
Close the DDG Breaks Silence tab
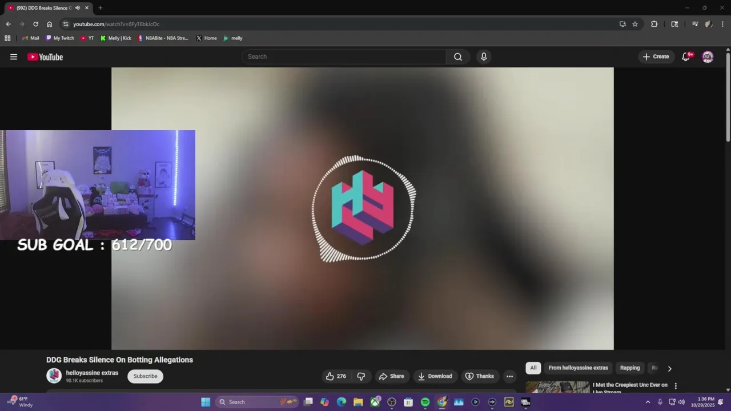[x=87, y=8]
